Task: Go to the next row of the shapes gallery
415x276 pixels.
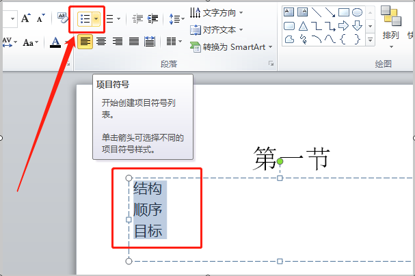Action: click(x=371, y=26)
